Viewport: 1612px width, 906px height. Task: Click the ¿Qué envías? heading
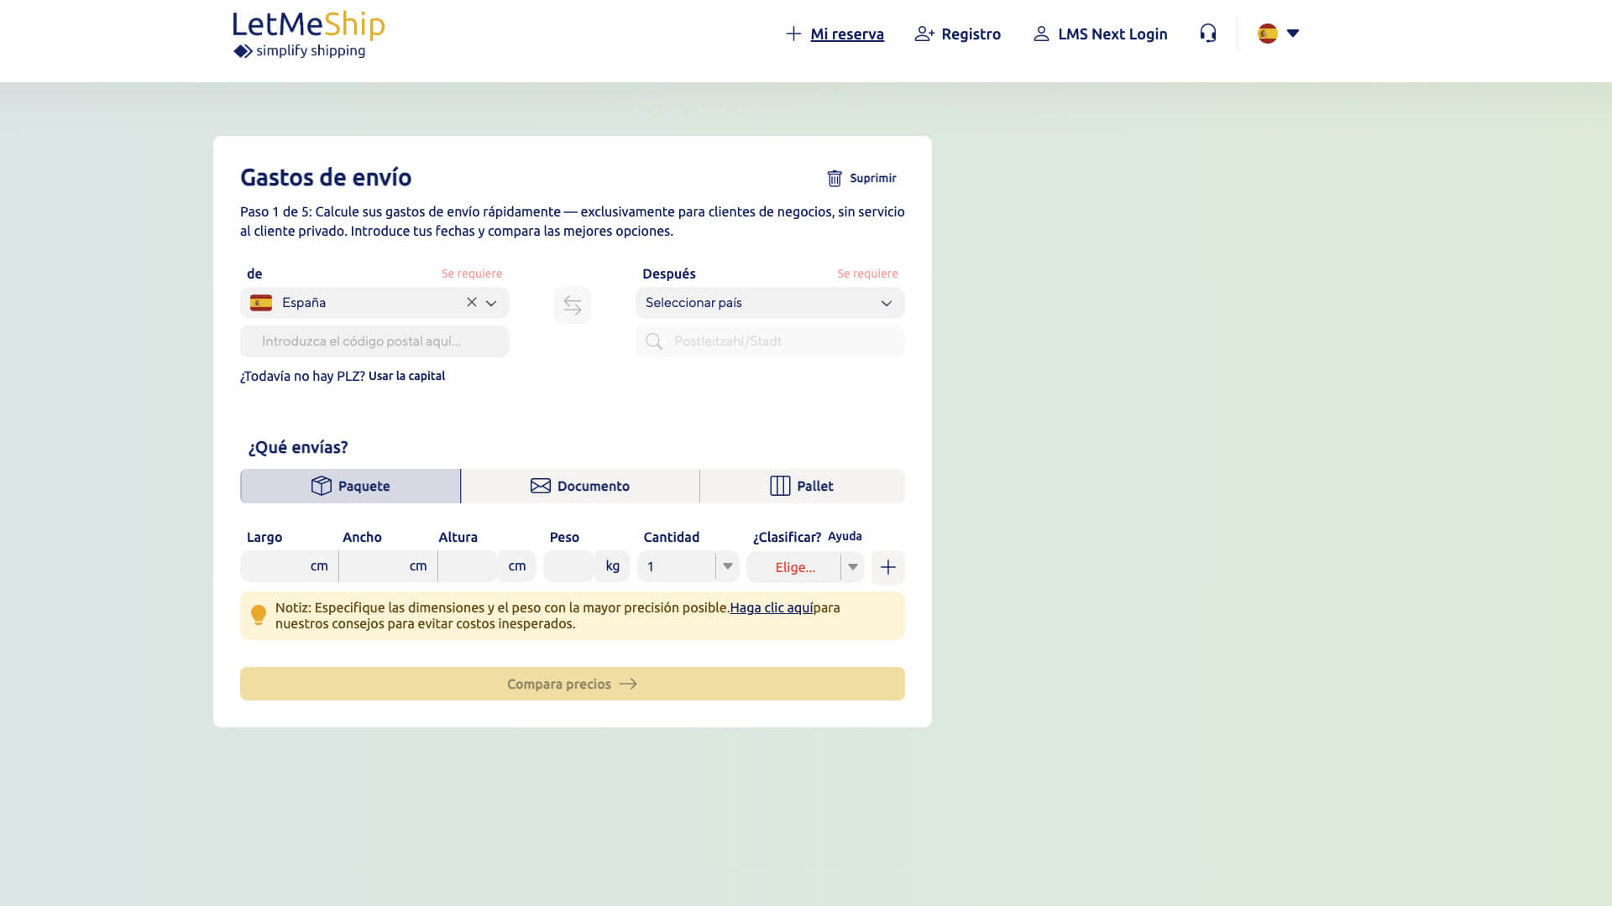(297, 447)
